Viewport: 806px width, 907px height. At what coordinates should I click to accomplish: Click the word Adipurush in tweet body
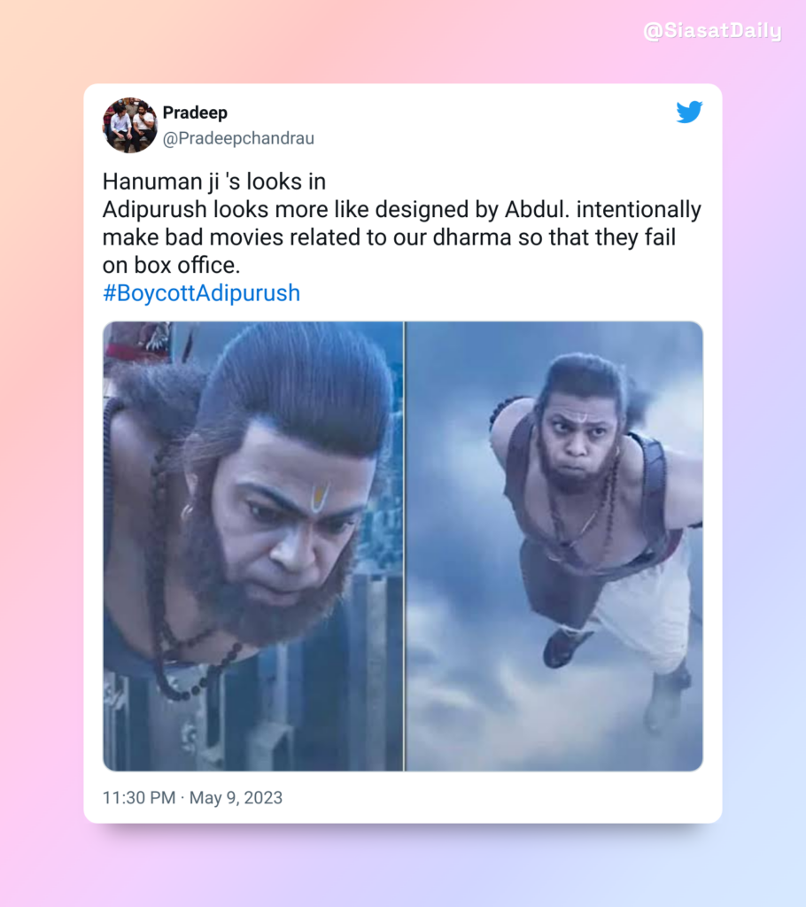click(154, 209)
